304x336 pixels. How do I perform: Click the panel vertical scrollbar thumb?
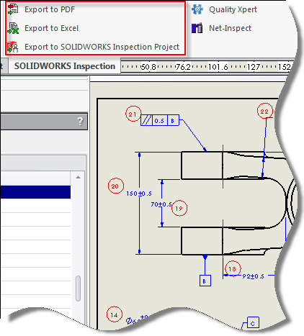78,289
